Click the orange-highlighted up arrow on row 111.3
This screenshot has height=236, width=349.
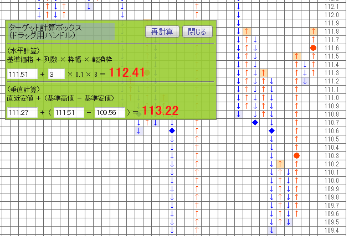(263, 73)
